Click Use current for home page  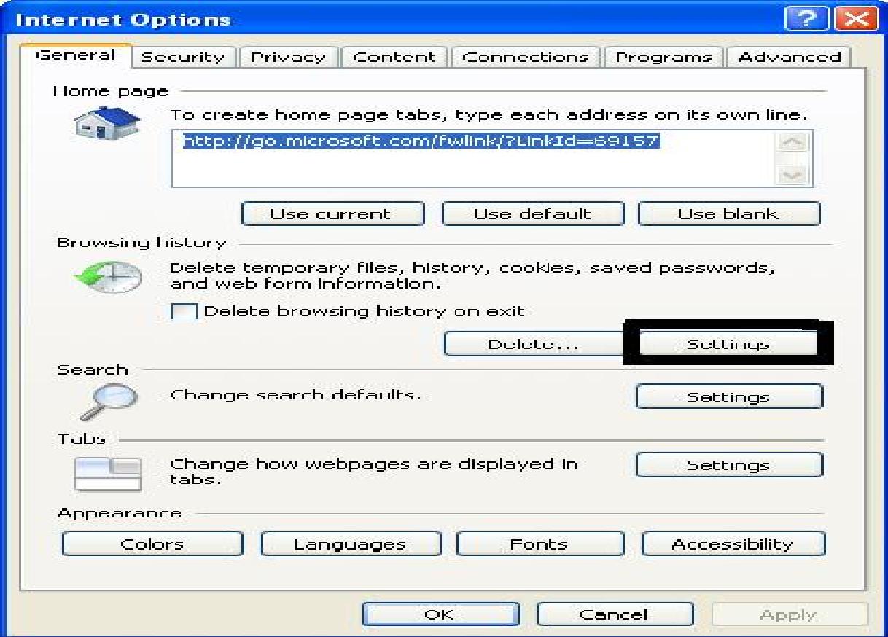tap(332, 214)
